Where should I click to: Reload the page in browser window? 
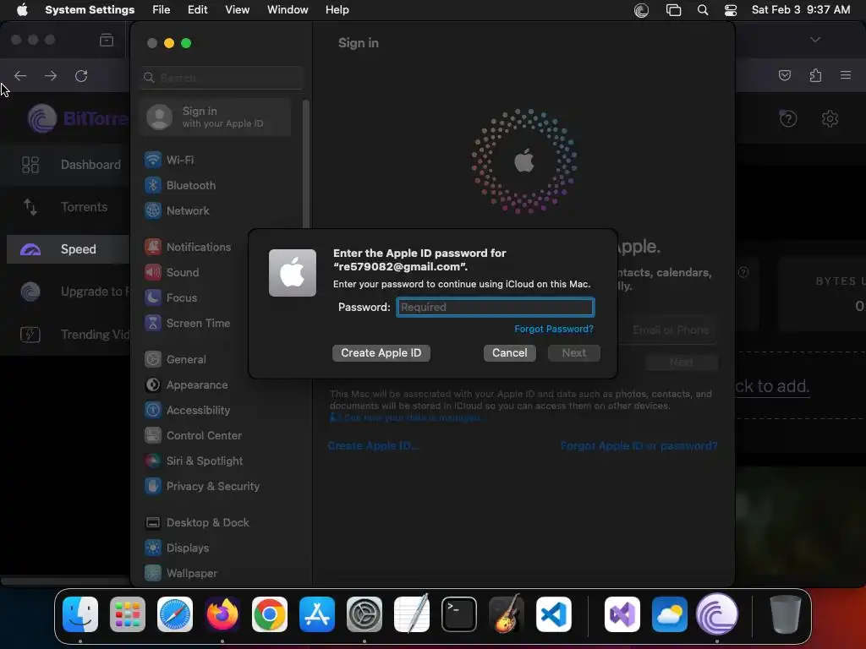[81, 75]
